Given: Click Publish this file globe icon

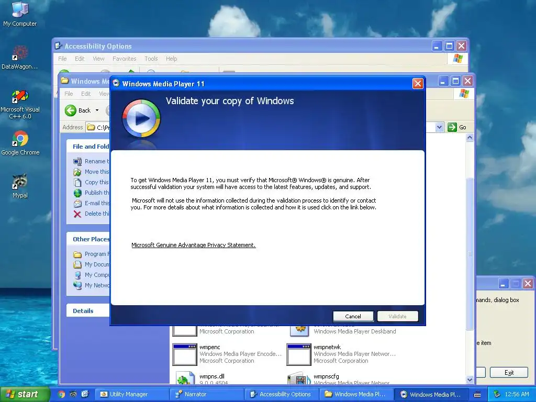Looking at the screenshot, I should tap(77, 193).
